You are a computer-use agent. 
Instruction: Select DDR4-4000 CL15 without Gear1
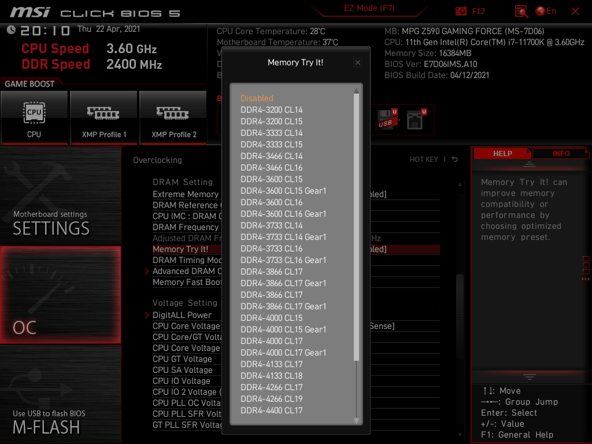[272, 318]
